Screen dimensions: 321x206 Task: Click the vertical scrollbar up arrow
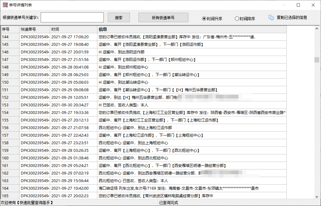(x=317, y=29)
